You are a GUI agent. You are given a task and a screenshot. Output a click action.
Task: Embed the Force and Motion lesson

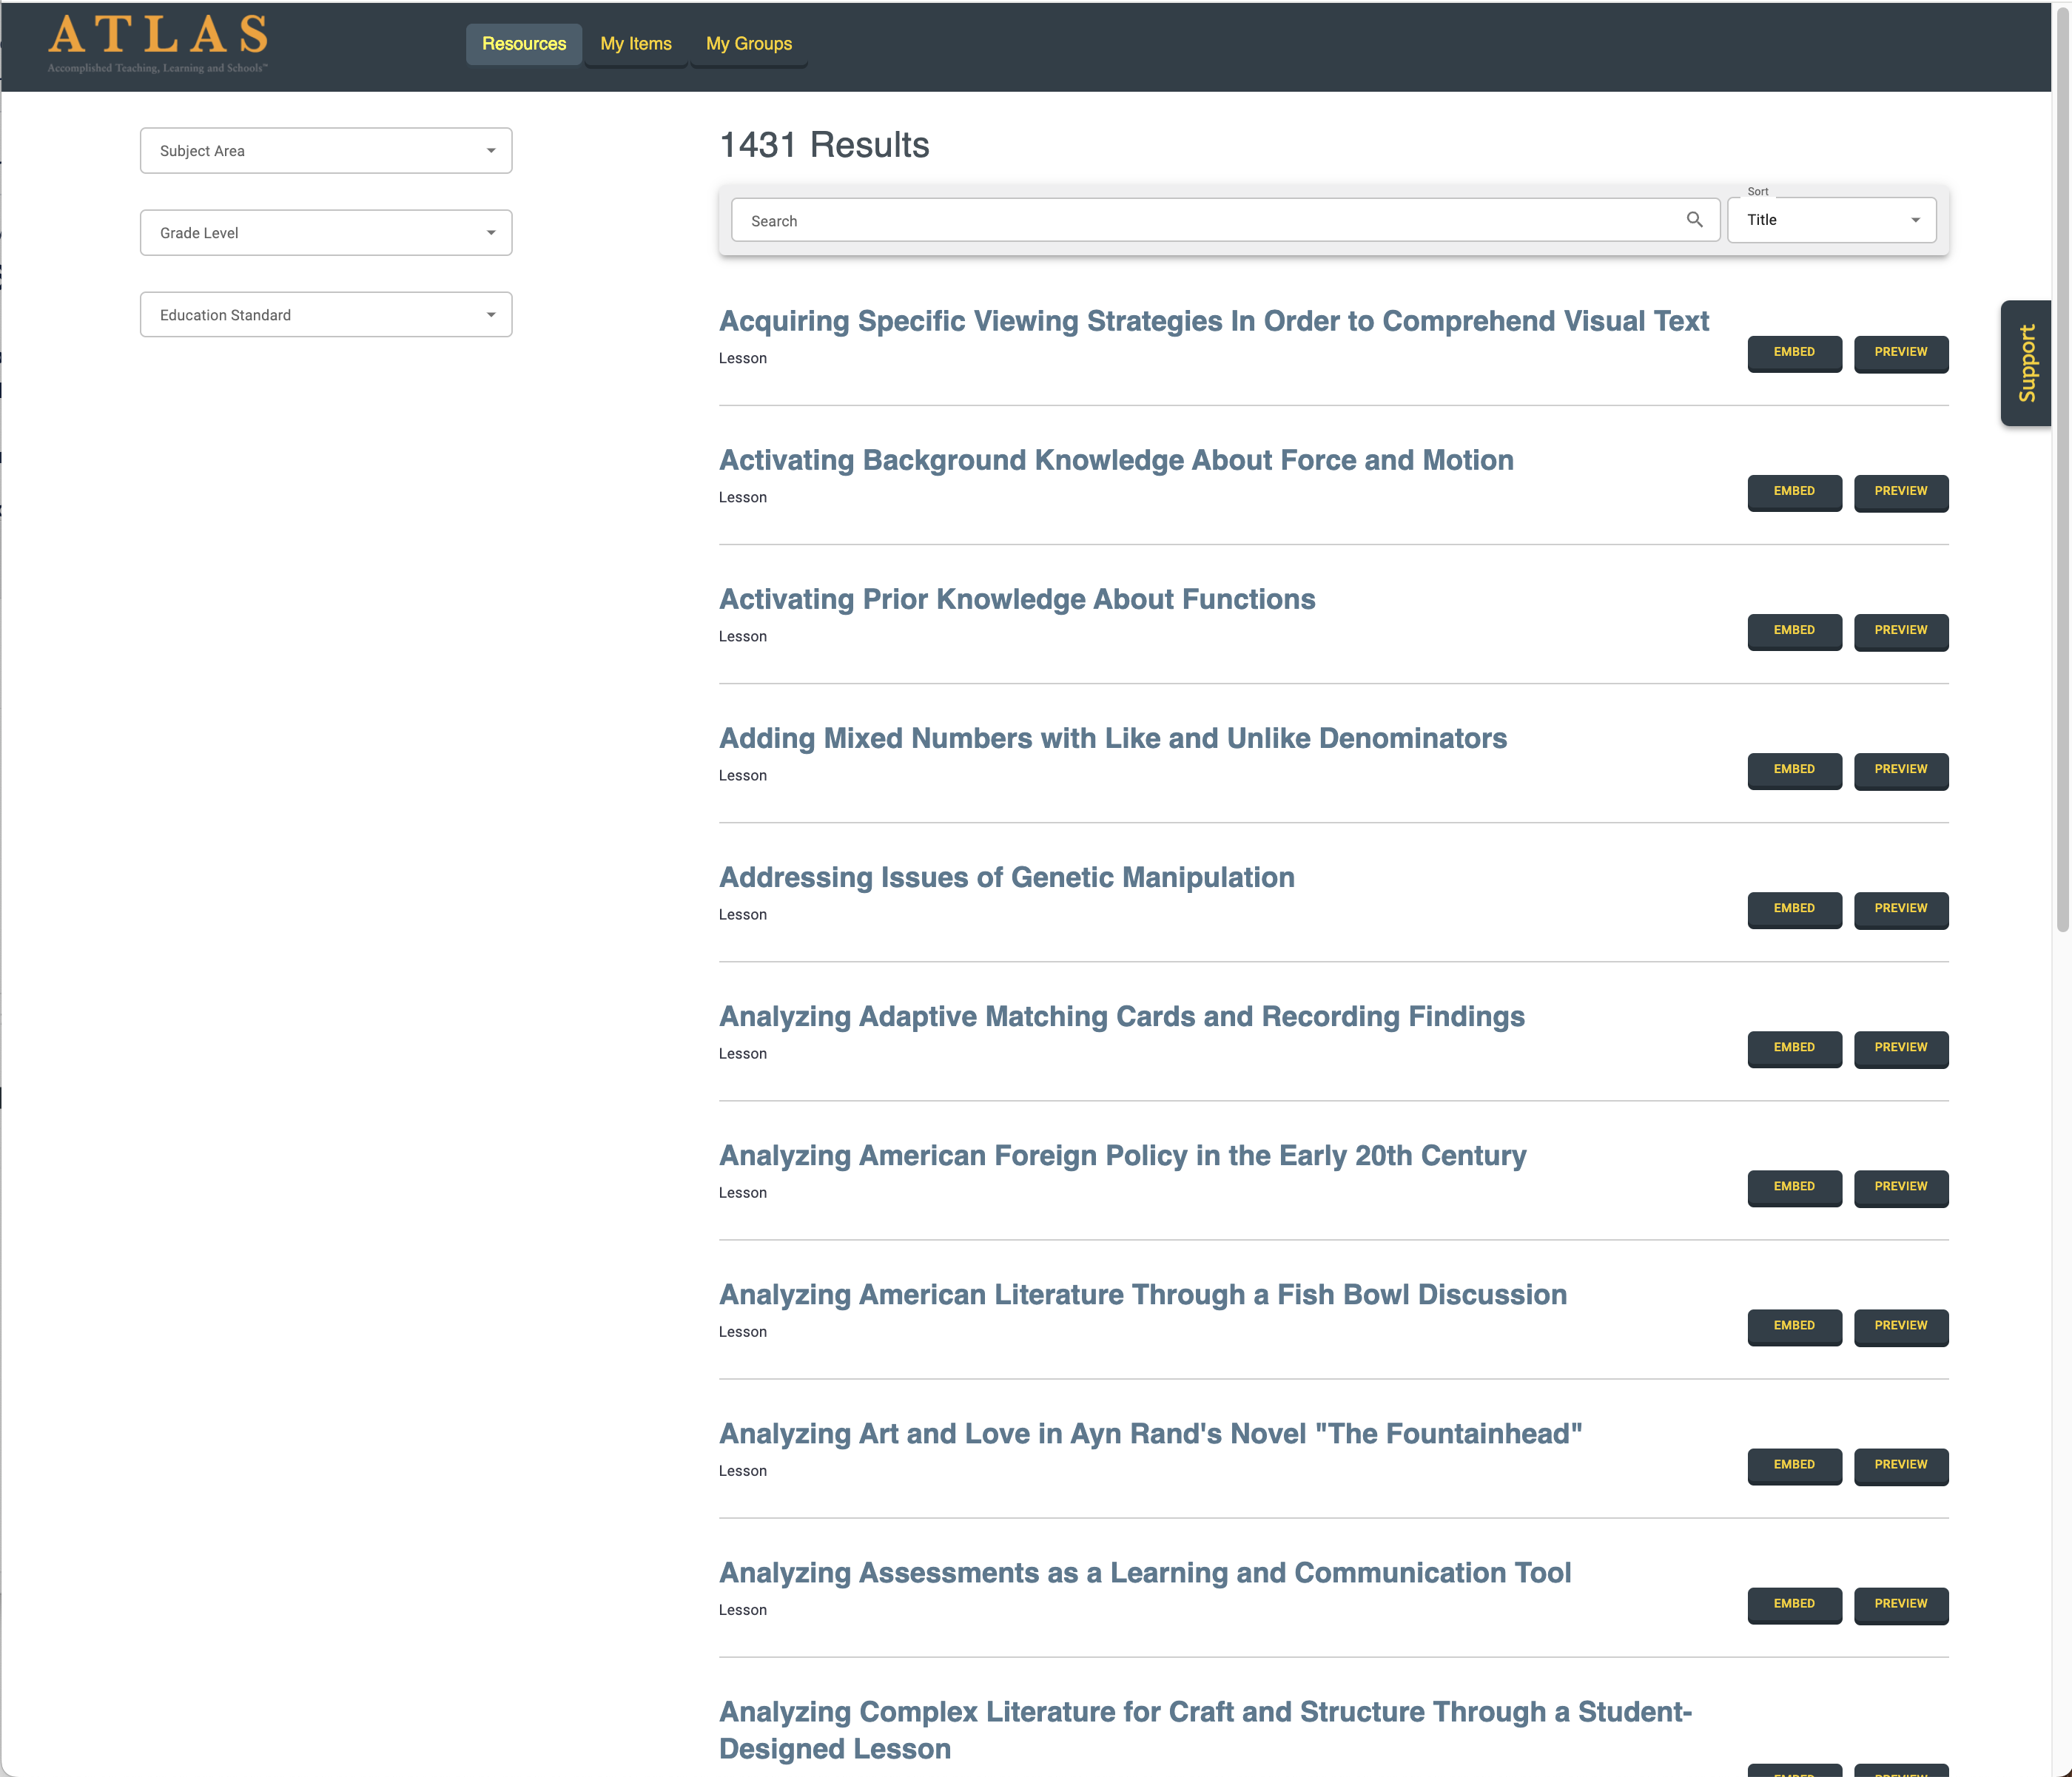1793,491
